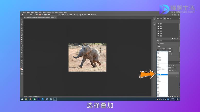Open the shape mode dropdown in options bar
The image size is (200, 112).
[x=32, y=15]
